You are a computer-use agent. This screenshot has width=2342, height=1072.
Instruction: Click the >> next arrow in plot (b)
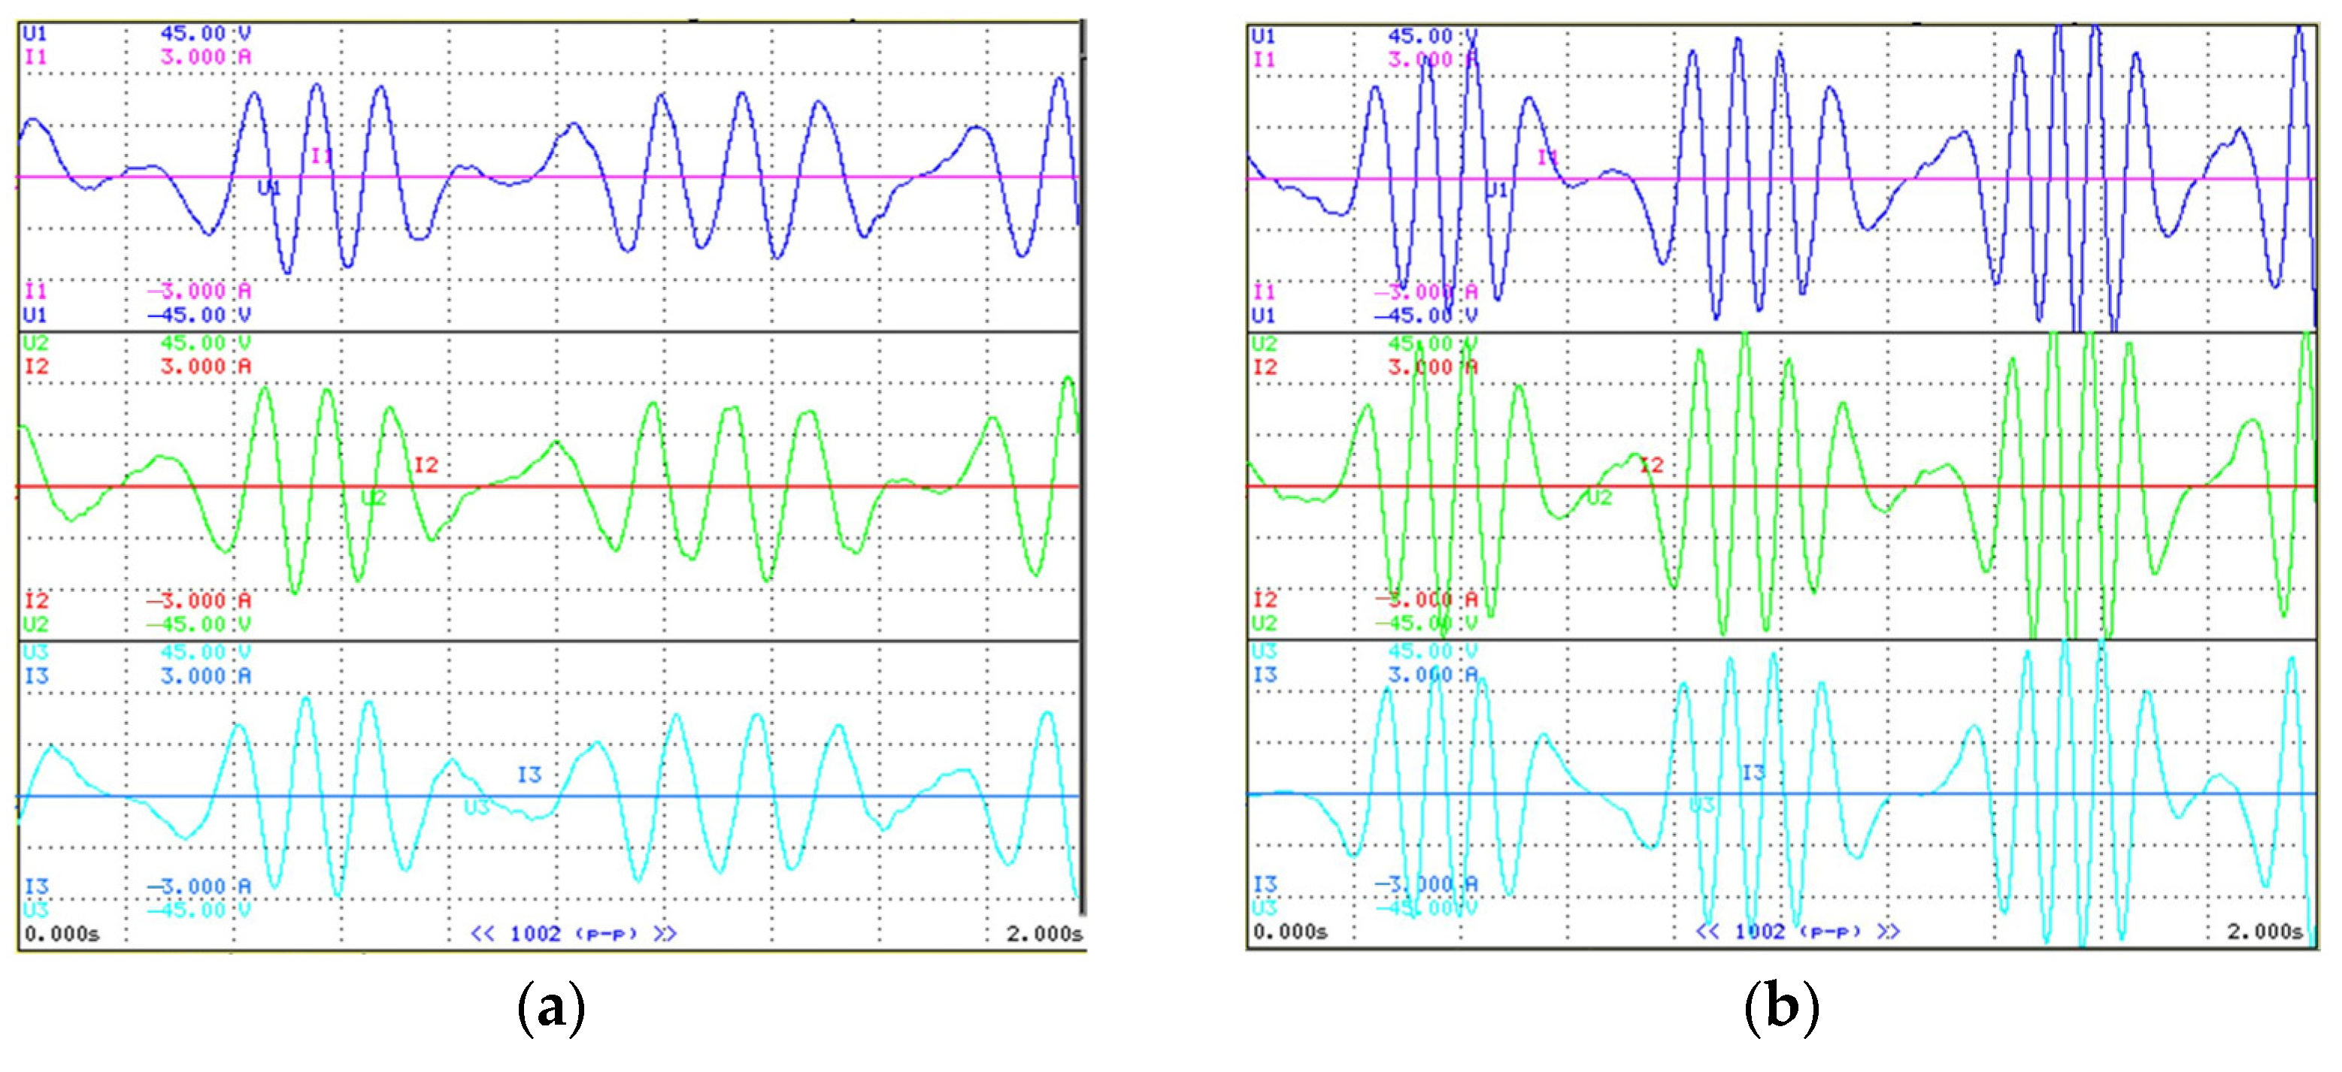click(1889, 932)
